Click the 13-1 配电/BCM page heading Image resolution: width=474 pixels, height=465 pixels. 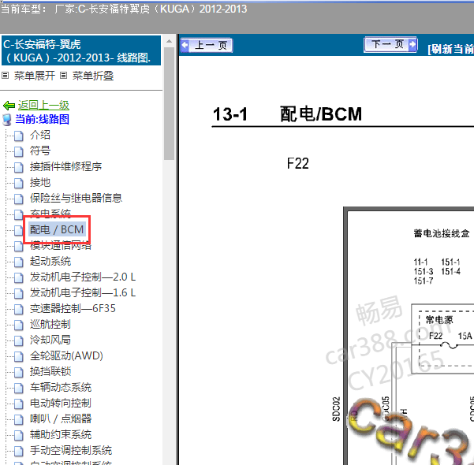pyautogui.click(x=287, y=114)
